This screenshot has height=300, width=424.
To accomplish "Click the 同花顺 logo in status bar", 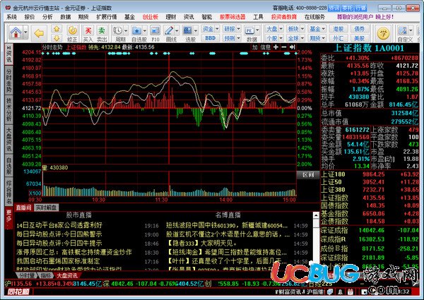I will (x=18, y=292).
